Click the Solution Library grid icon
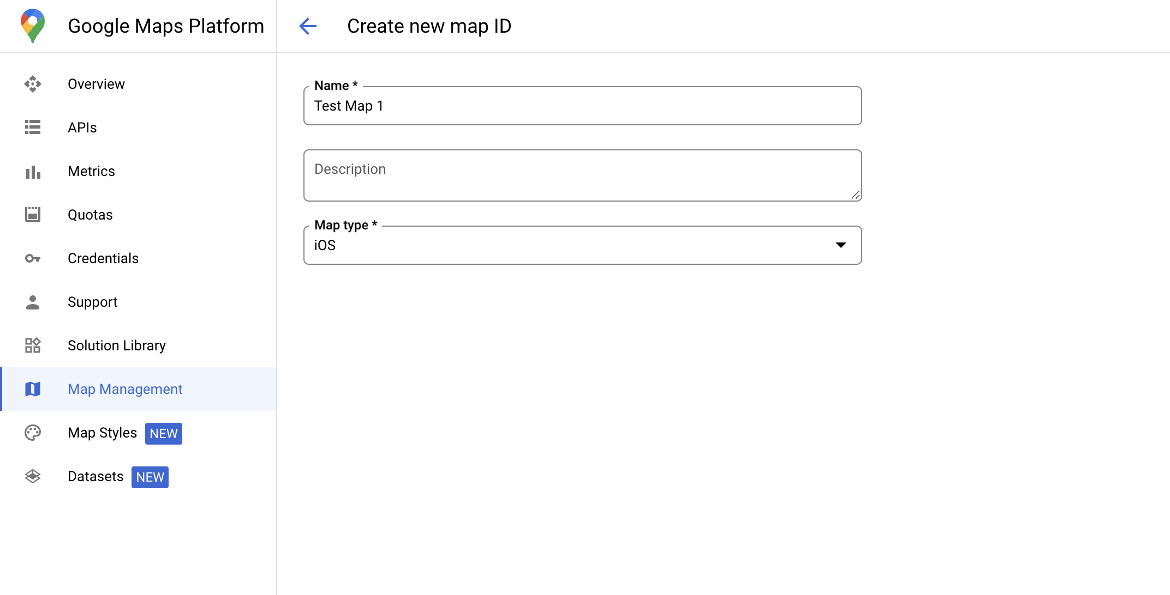The image size is (1170, 595). coord(33,346)
